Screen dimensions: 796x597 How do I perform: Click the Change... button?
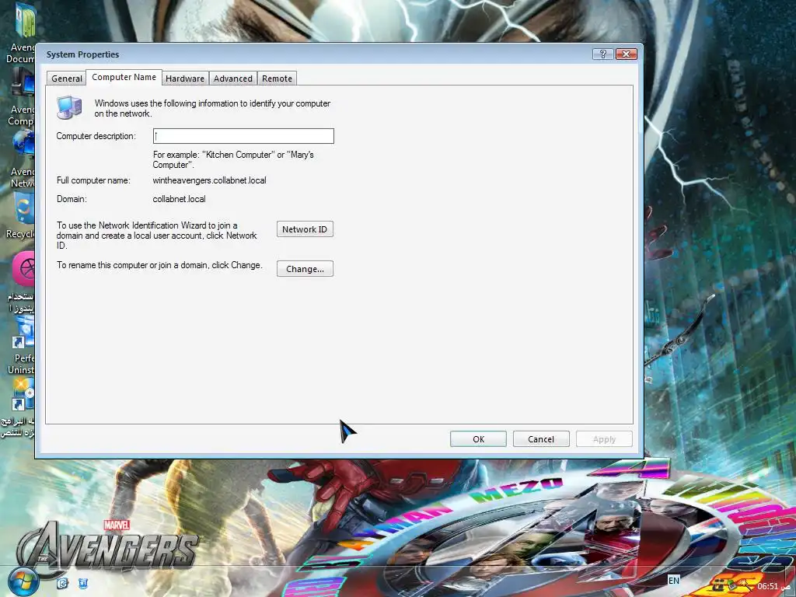305,268
